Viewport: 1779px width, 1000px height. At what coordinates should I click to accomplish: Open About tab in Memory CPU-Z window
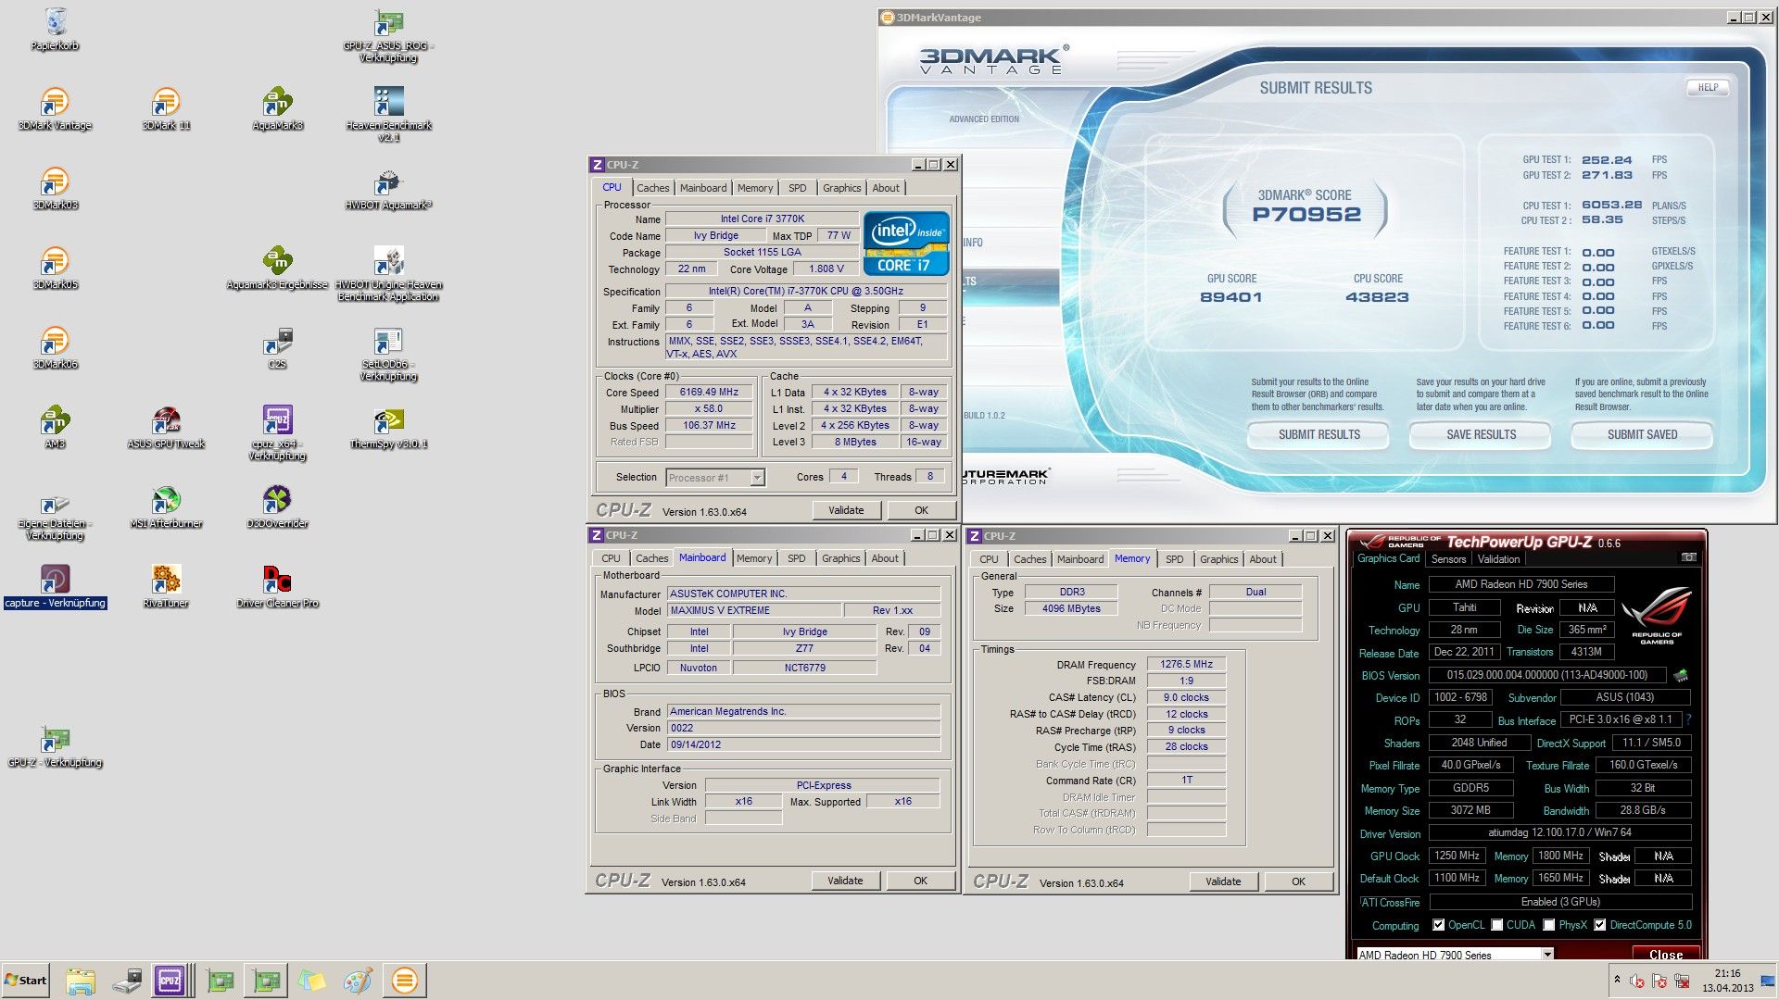(1262, 559)
